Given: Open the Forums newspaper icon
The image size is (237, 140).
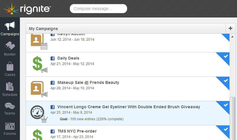Looking at the screenshot, I should tap(10, 126).
